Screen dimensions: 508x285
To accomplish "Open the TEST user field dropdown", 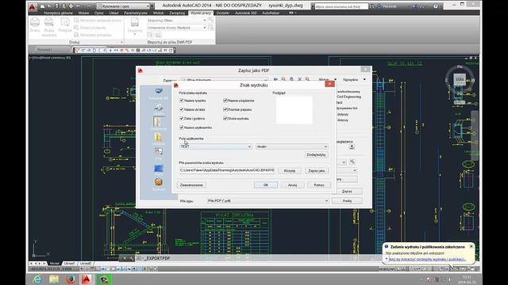I will click(x=216, y=146).
